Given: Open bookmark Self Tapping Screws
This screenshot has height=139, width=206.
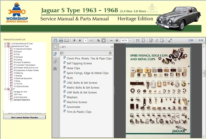Looking at the screenshot, I should (79, 63).
